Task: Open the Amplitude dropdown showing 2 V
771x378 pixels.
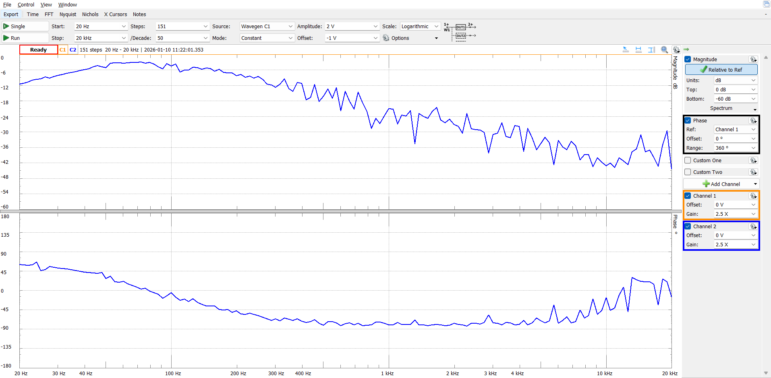Action: 352,26
